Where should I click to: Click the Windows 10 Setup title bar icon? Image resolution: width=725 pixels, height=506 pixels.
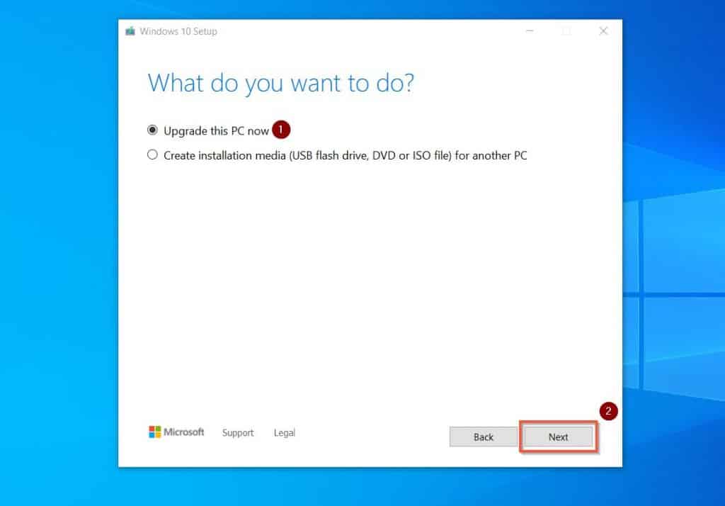tap(130, 31)
